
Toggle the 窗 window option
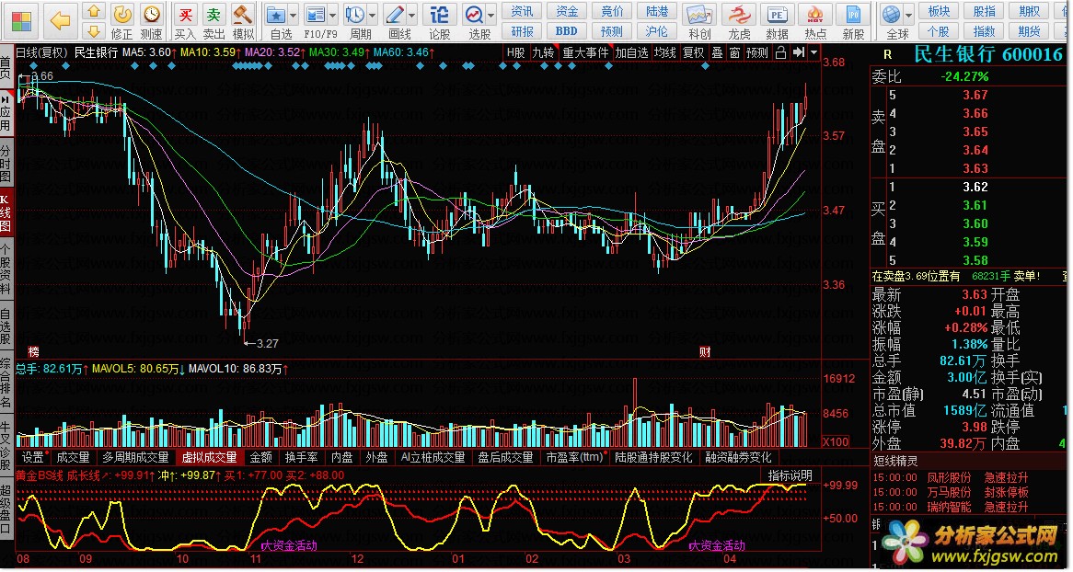(734, 52)
